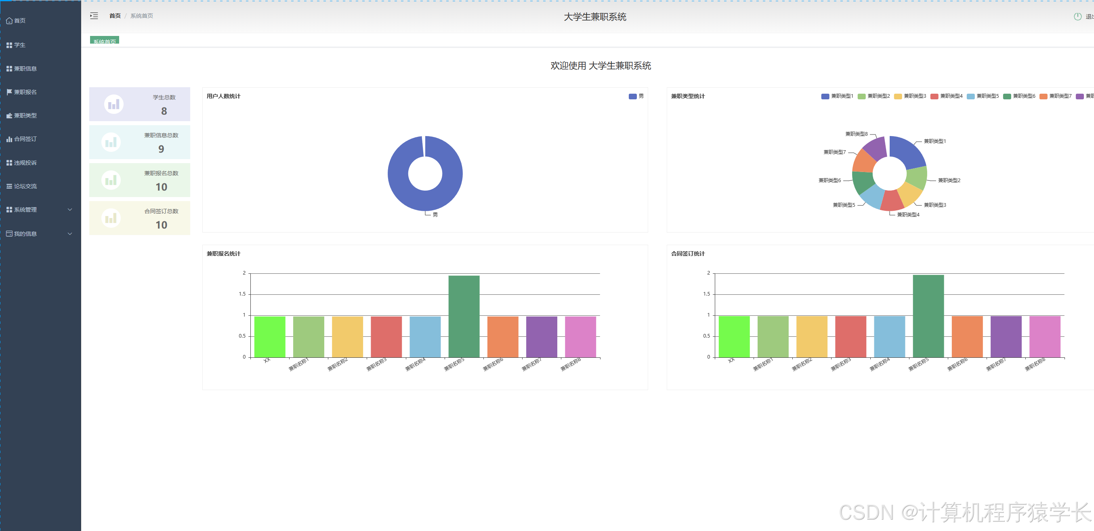This screenshot has height=531, width=1094.
Task: Click the 学生总数 card chart icon
Action: [114, 104]
